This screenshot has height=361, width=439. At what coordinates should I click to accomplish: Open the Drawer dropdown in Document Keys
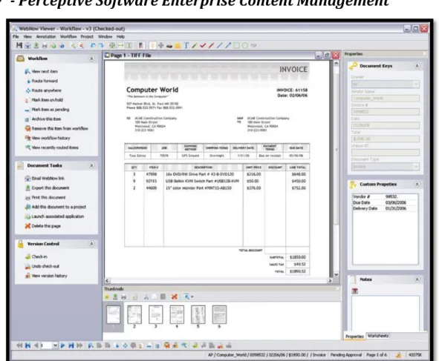click(416, 84)
